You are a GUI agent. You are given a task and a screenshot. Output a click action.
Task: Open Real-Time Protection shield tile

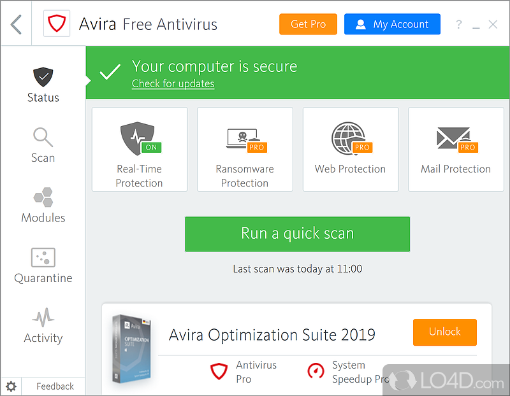point(140,149)
